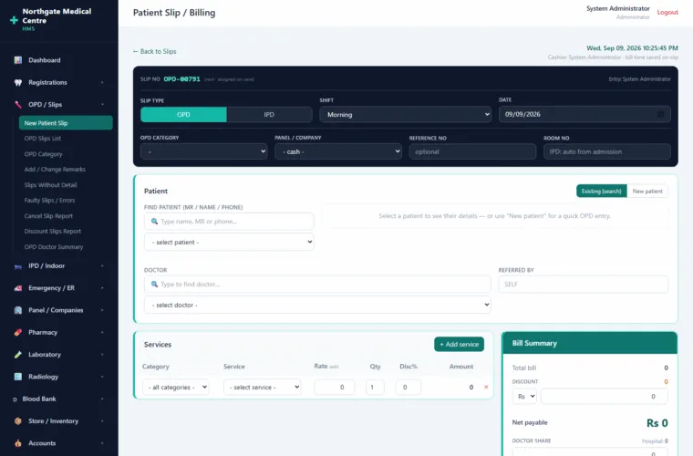Focus the service Qty input
The image size is (693, 456).
[x=375, y=387]
